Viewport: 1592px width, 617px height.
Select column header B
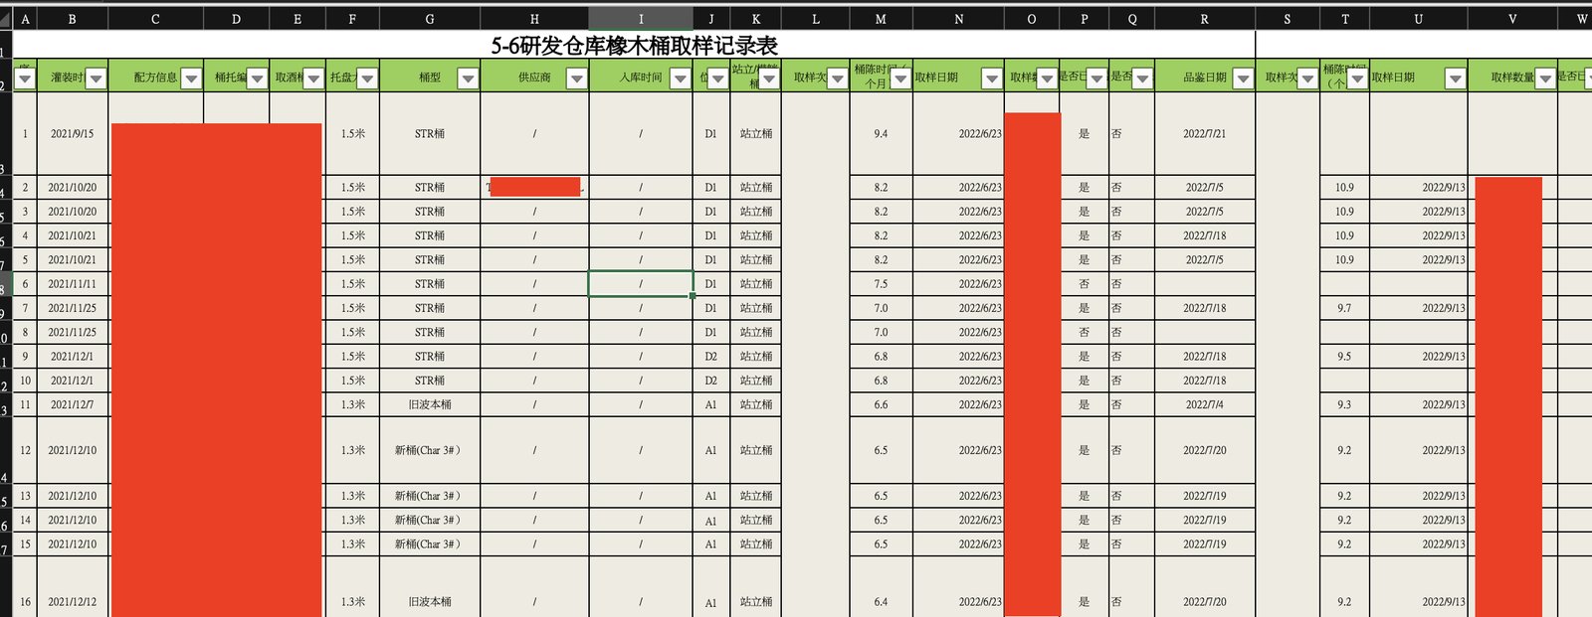pyautogui.click(x=72, y=19)
